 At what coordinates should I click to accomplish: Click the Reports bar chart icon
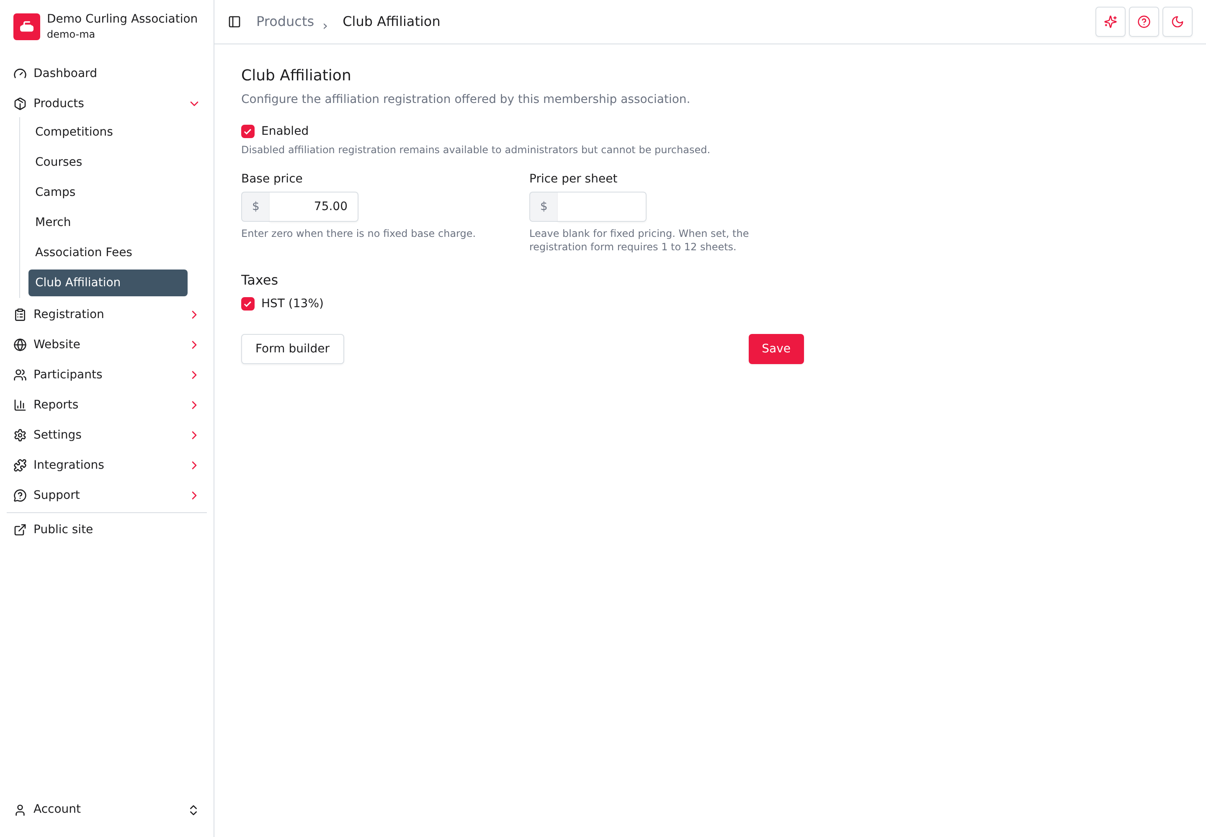click(x=20, y=405)
